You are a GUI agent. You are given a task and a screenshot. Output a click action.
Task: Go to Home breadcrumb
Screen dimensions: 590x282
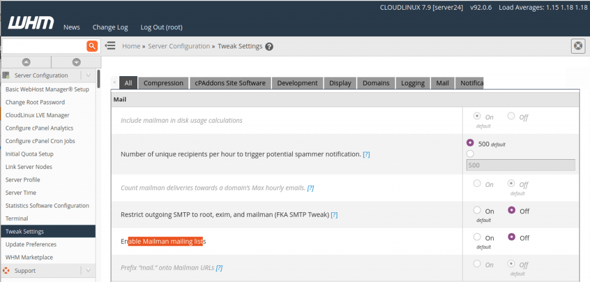(x=131, y=46)
